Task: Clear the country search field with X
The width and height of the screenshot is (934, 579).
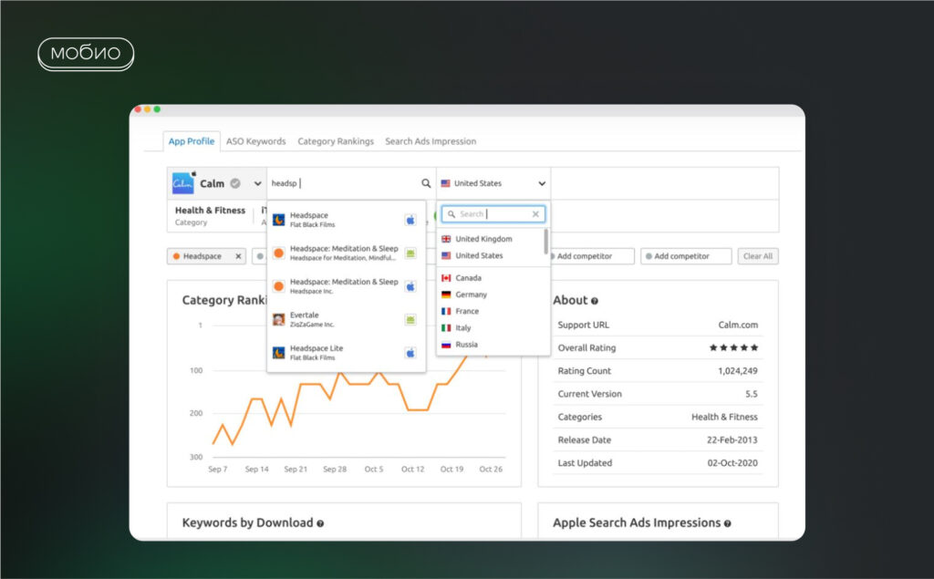Action: point(535,214)
